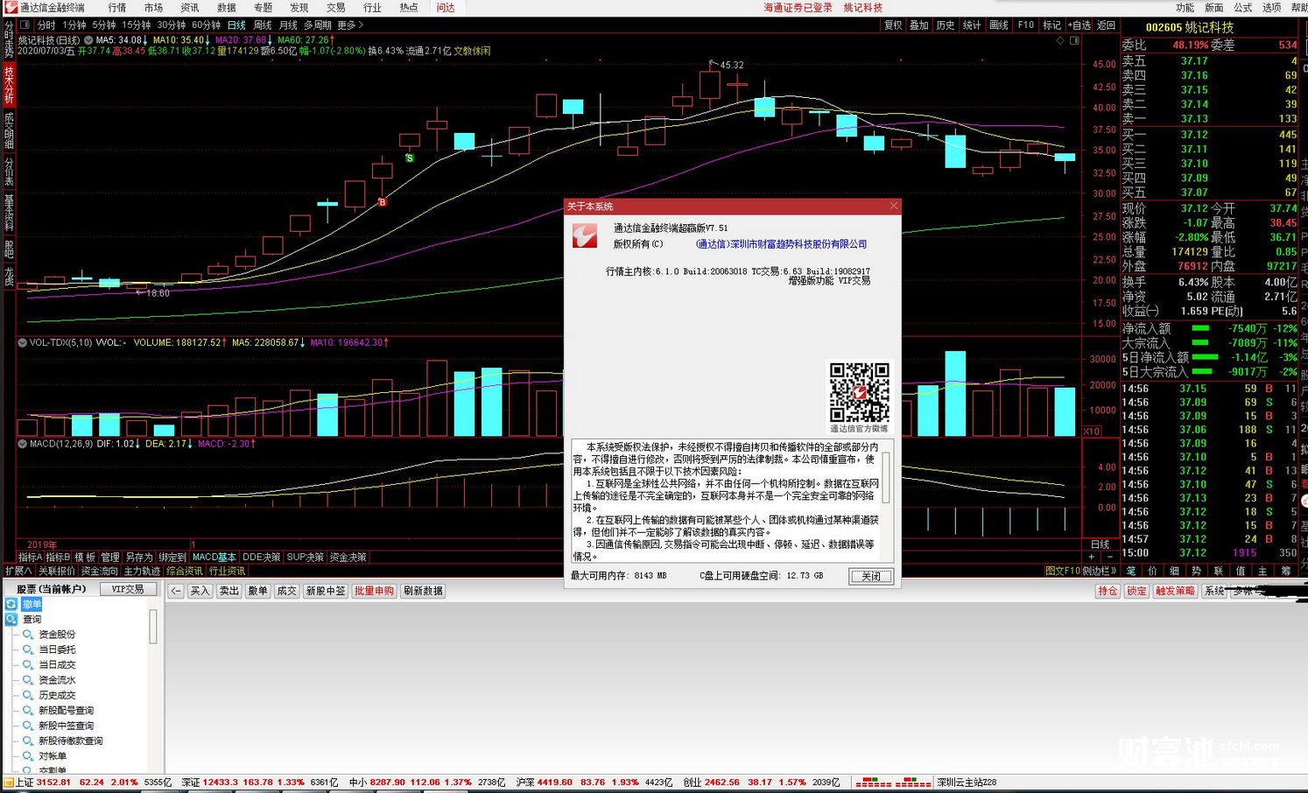This screenshot has height=793, width=1308.
Task: Click the +自选 add to watchlist button
Action: click(1079, 25)
